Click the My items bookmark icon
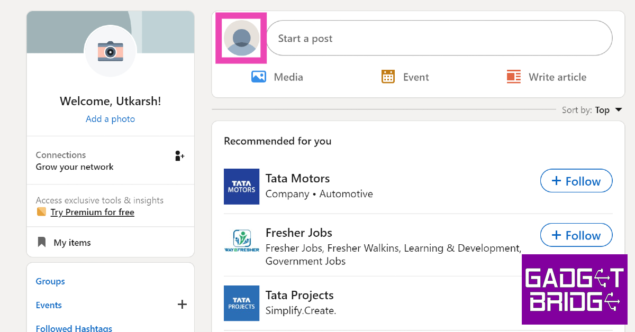635x332 pixels. pyautogui.click(x=42, y=243)
